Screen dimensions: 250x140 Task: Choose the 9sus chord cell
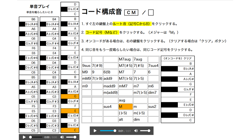pos(86,66)
